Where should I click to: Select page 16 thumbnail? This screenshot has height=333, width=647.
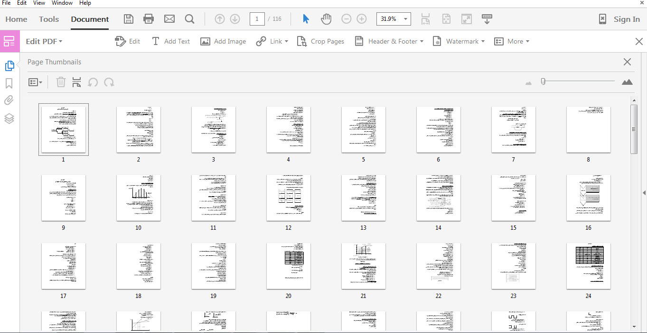[x=589, y=198]
